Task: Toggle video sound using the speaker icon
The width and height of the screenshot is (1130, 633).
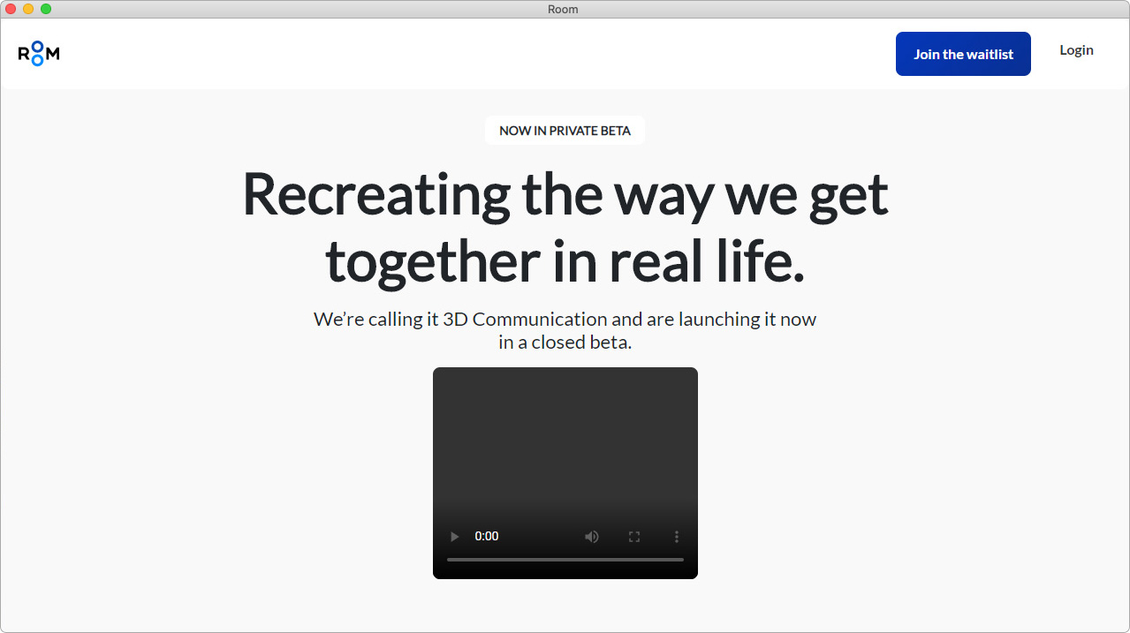Action: pyautogui.click(x=591, y=536)
